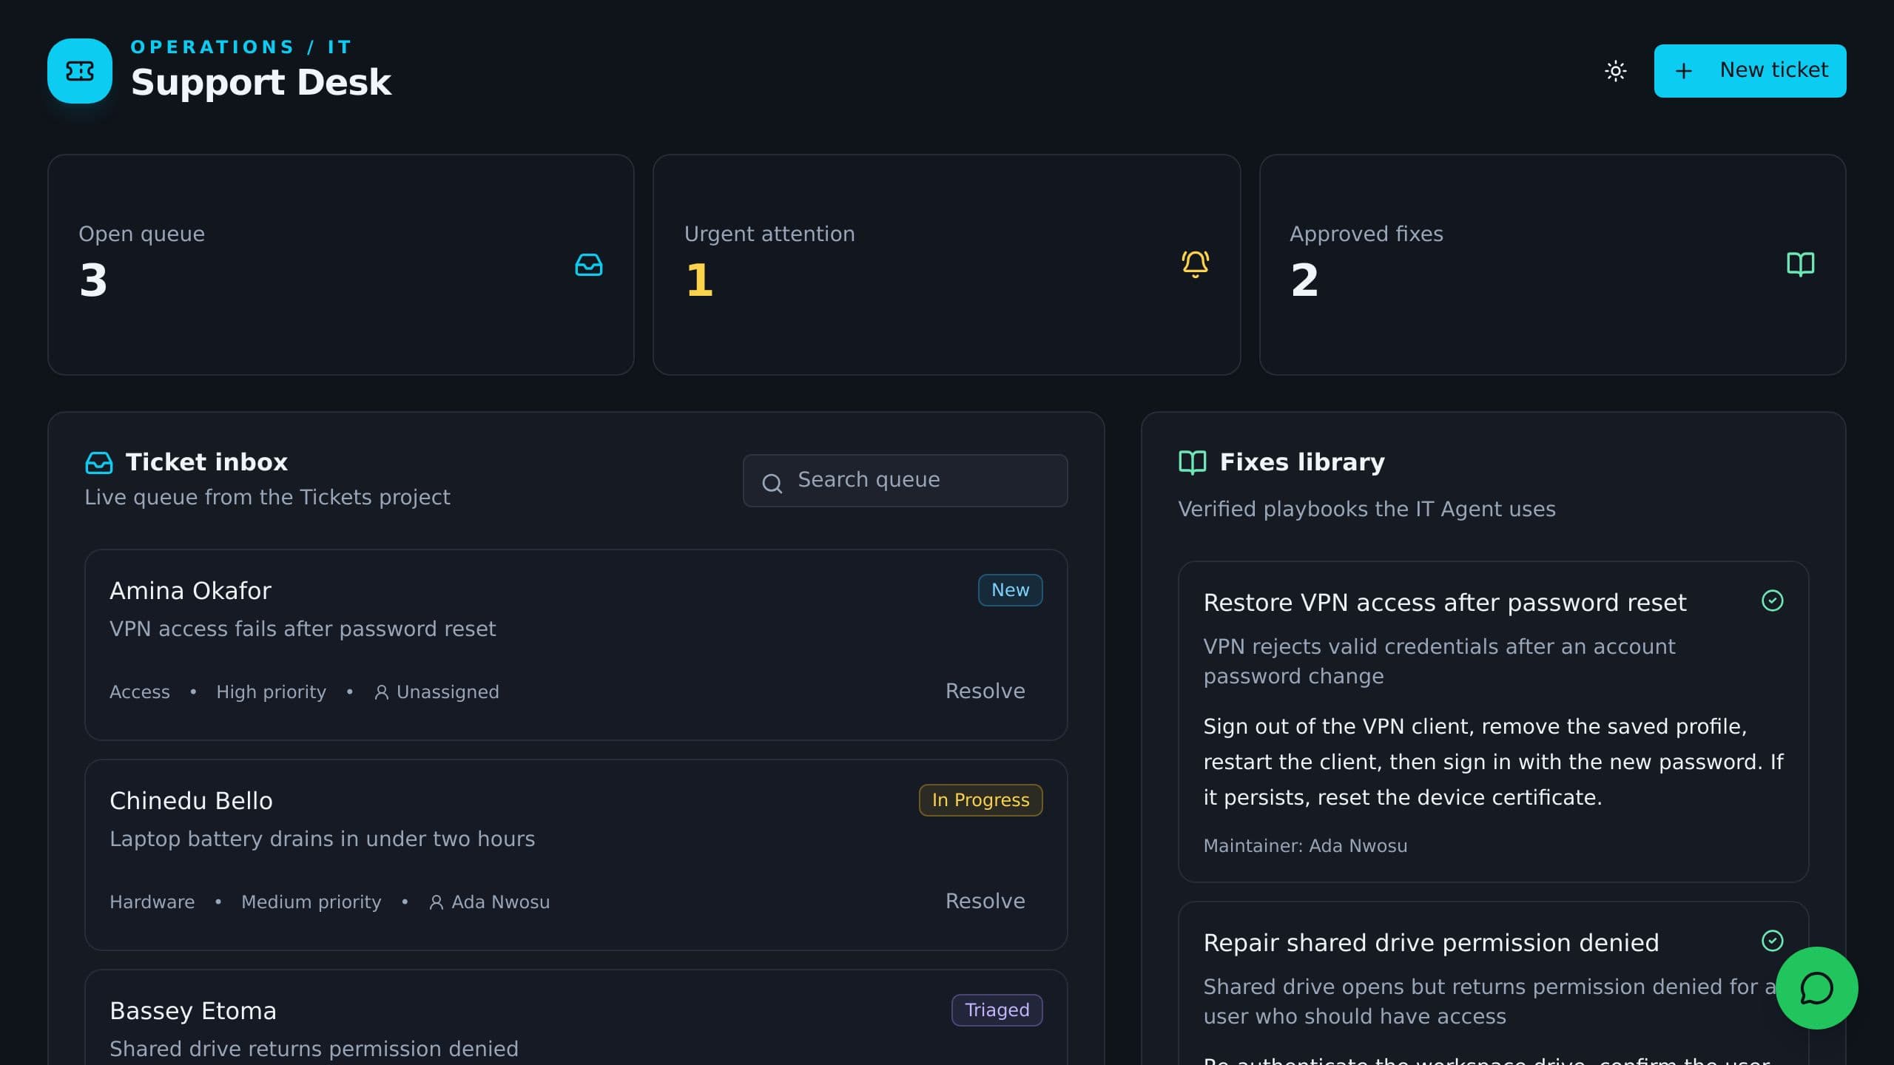
Task: Click 'Verified playbooks the IT Agent uses'
Action: click(1366, 510)
